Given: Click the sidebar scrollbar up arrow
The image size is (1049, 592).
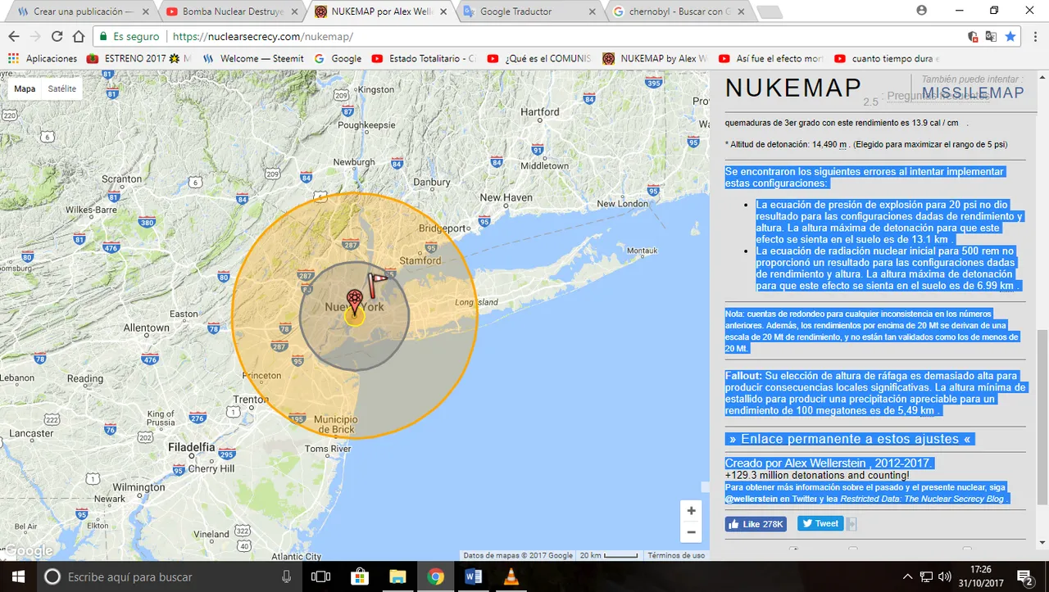Looking at the screenshot, I should [1042, 77].
